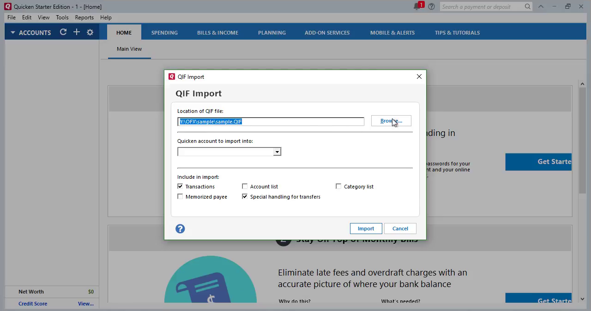
Task: Click the top Get Started button
Action: click(538, 162)
